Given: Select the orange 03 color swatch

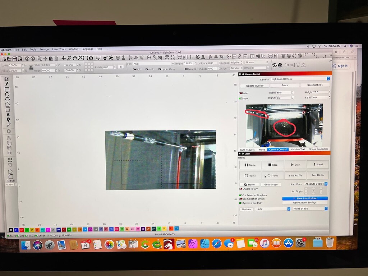Looking at the screenshot, I should tap(26, 229).
